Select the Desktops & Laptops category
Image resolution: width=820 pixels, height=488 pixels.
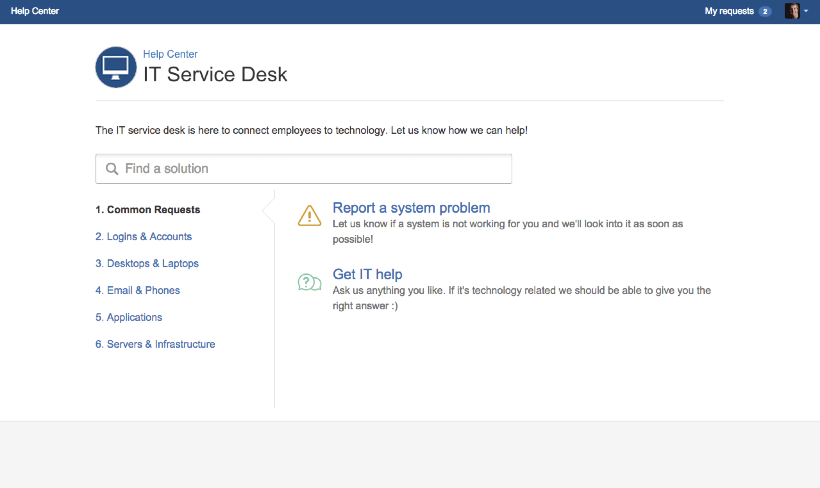tap(147, 264)
